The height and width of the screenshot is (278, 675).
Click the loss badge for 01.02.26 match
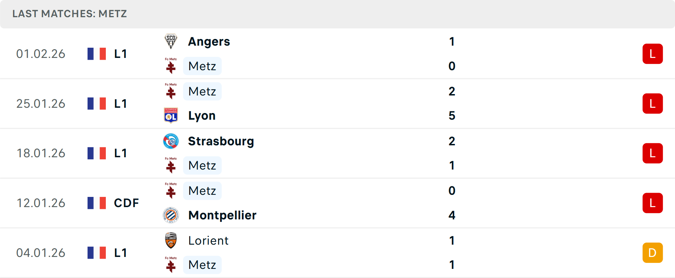click(x=652, y=54)
